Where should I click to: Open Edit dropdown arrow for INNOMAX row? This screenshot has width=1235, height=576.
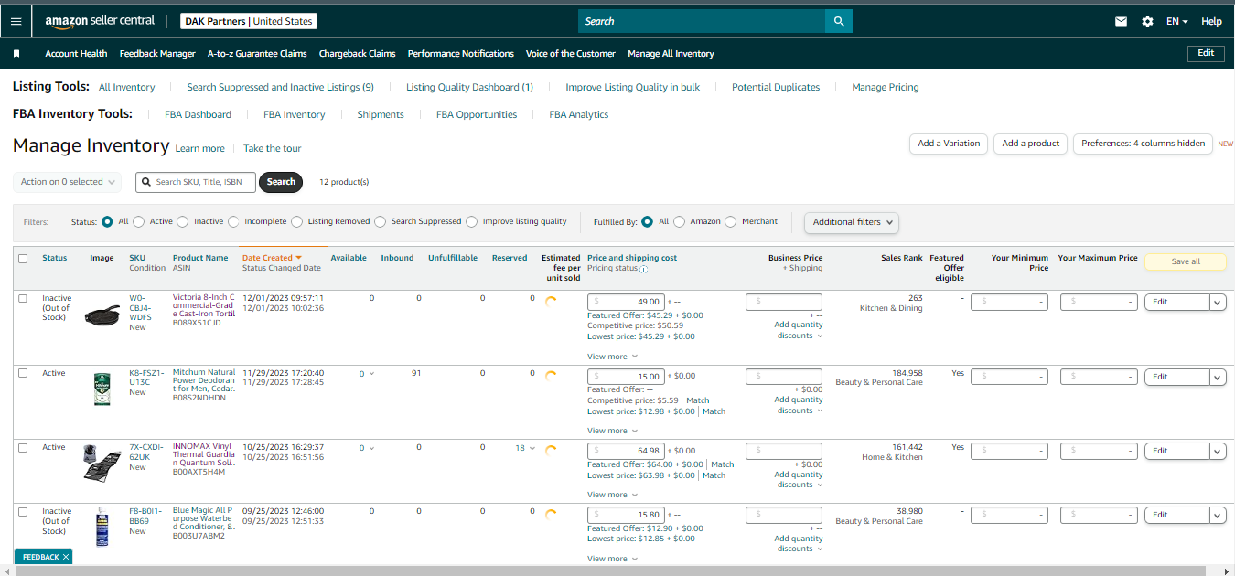click(x=1218, y=451)
